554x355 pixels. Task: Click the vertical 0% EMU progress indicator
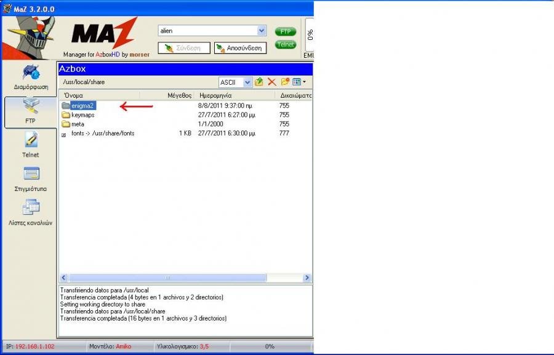click(310, 34)
